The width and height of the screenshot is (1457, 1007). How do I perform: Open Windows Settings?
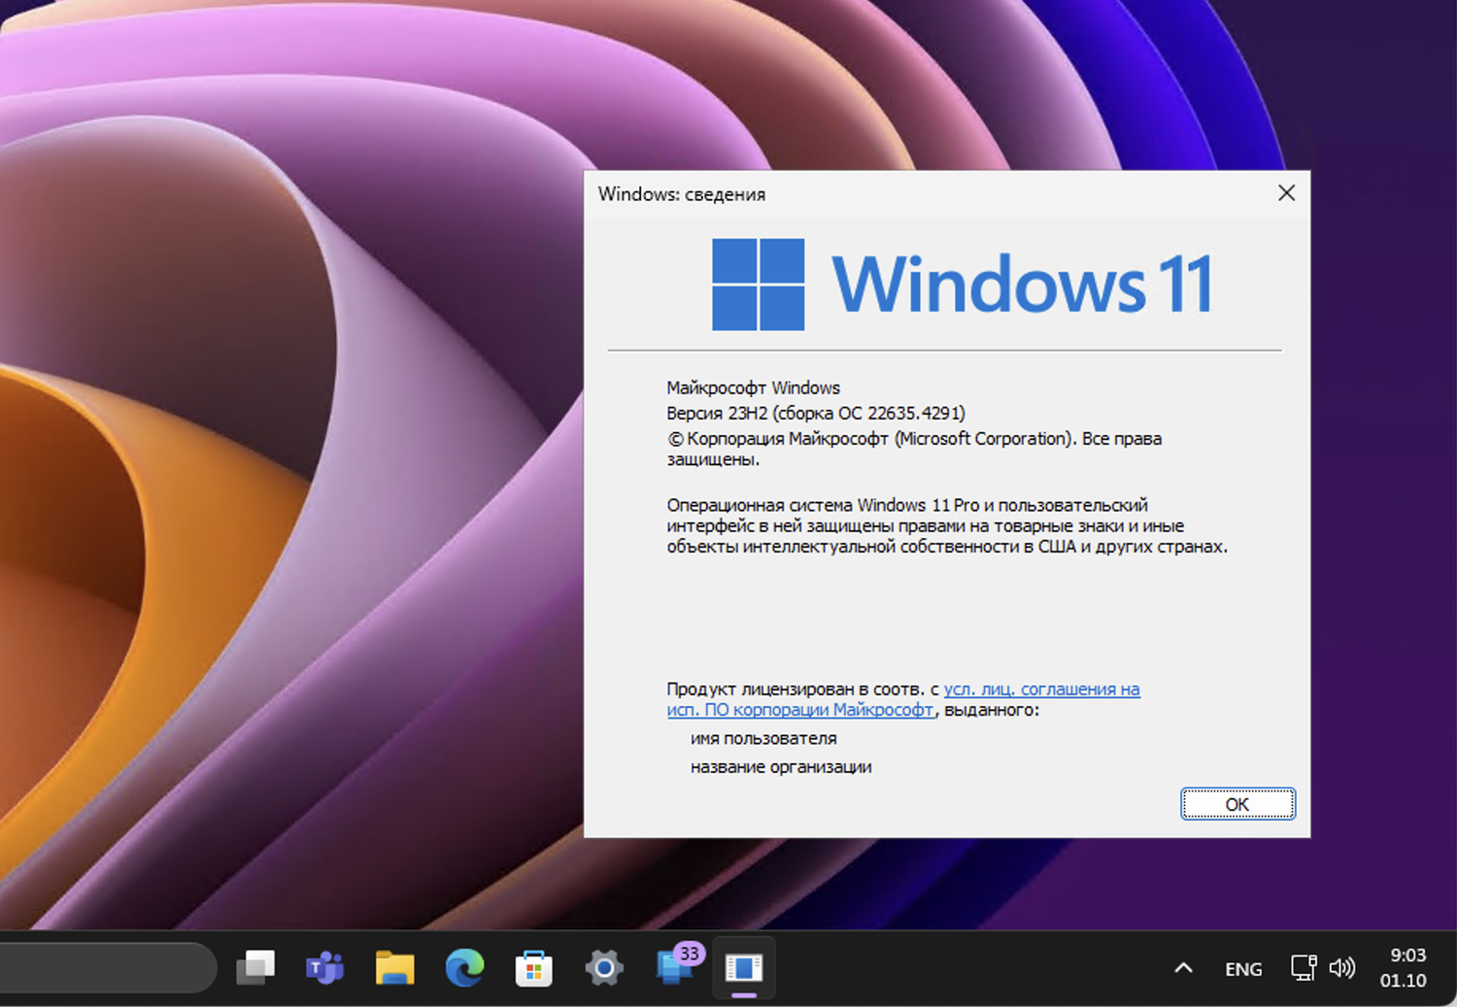[x=604, y=968]
